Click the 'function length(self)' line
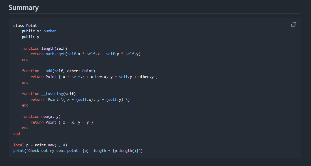Image resolution: width=311 pixels, height=166 pixels. point(45,49)
